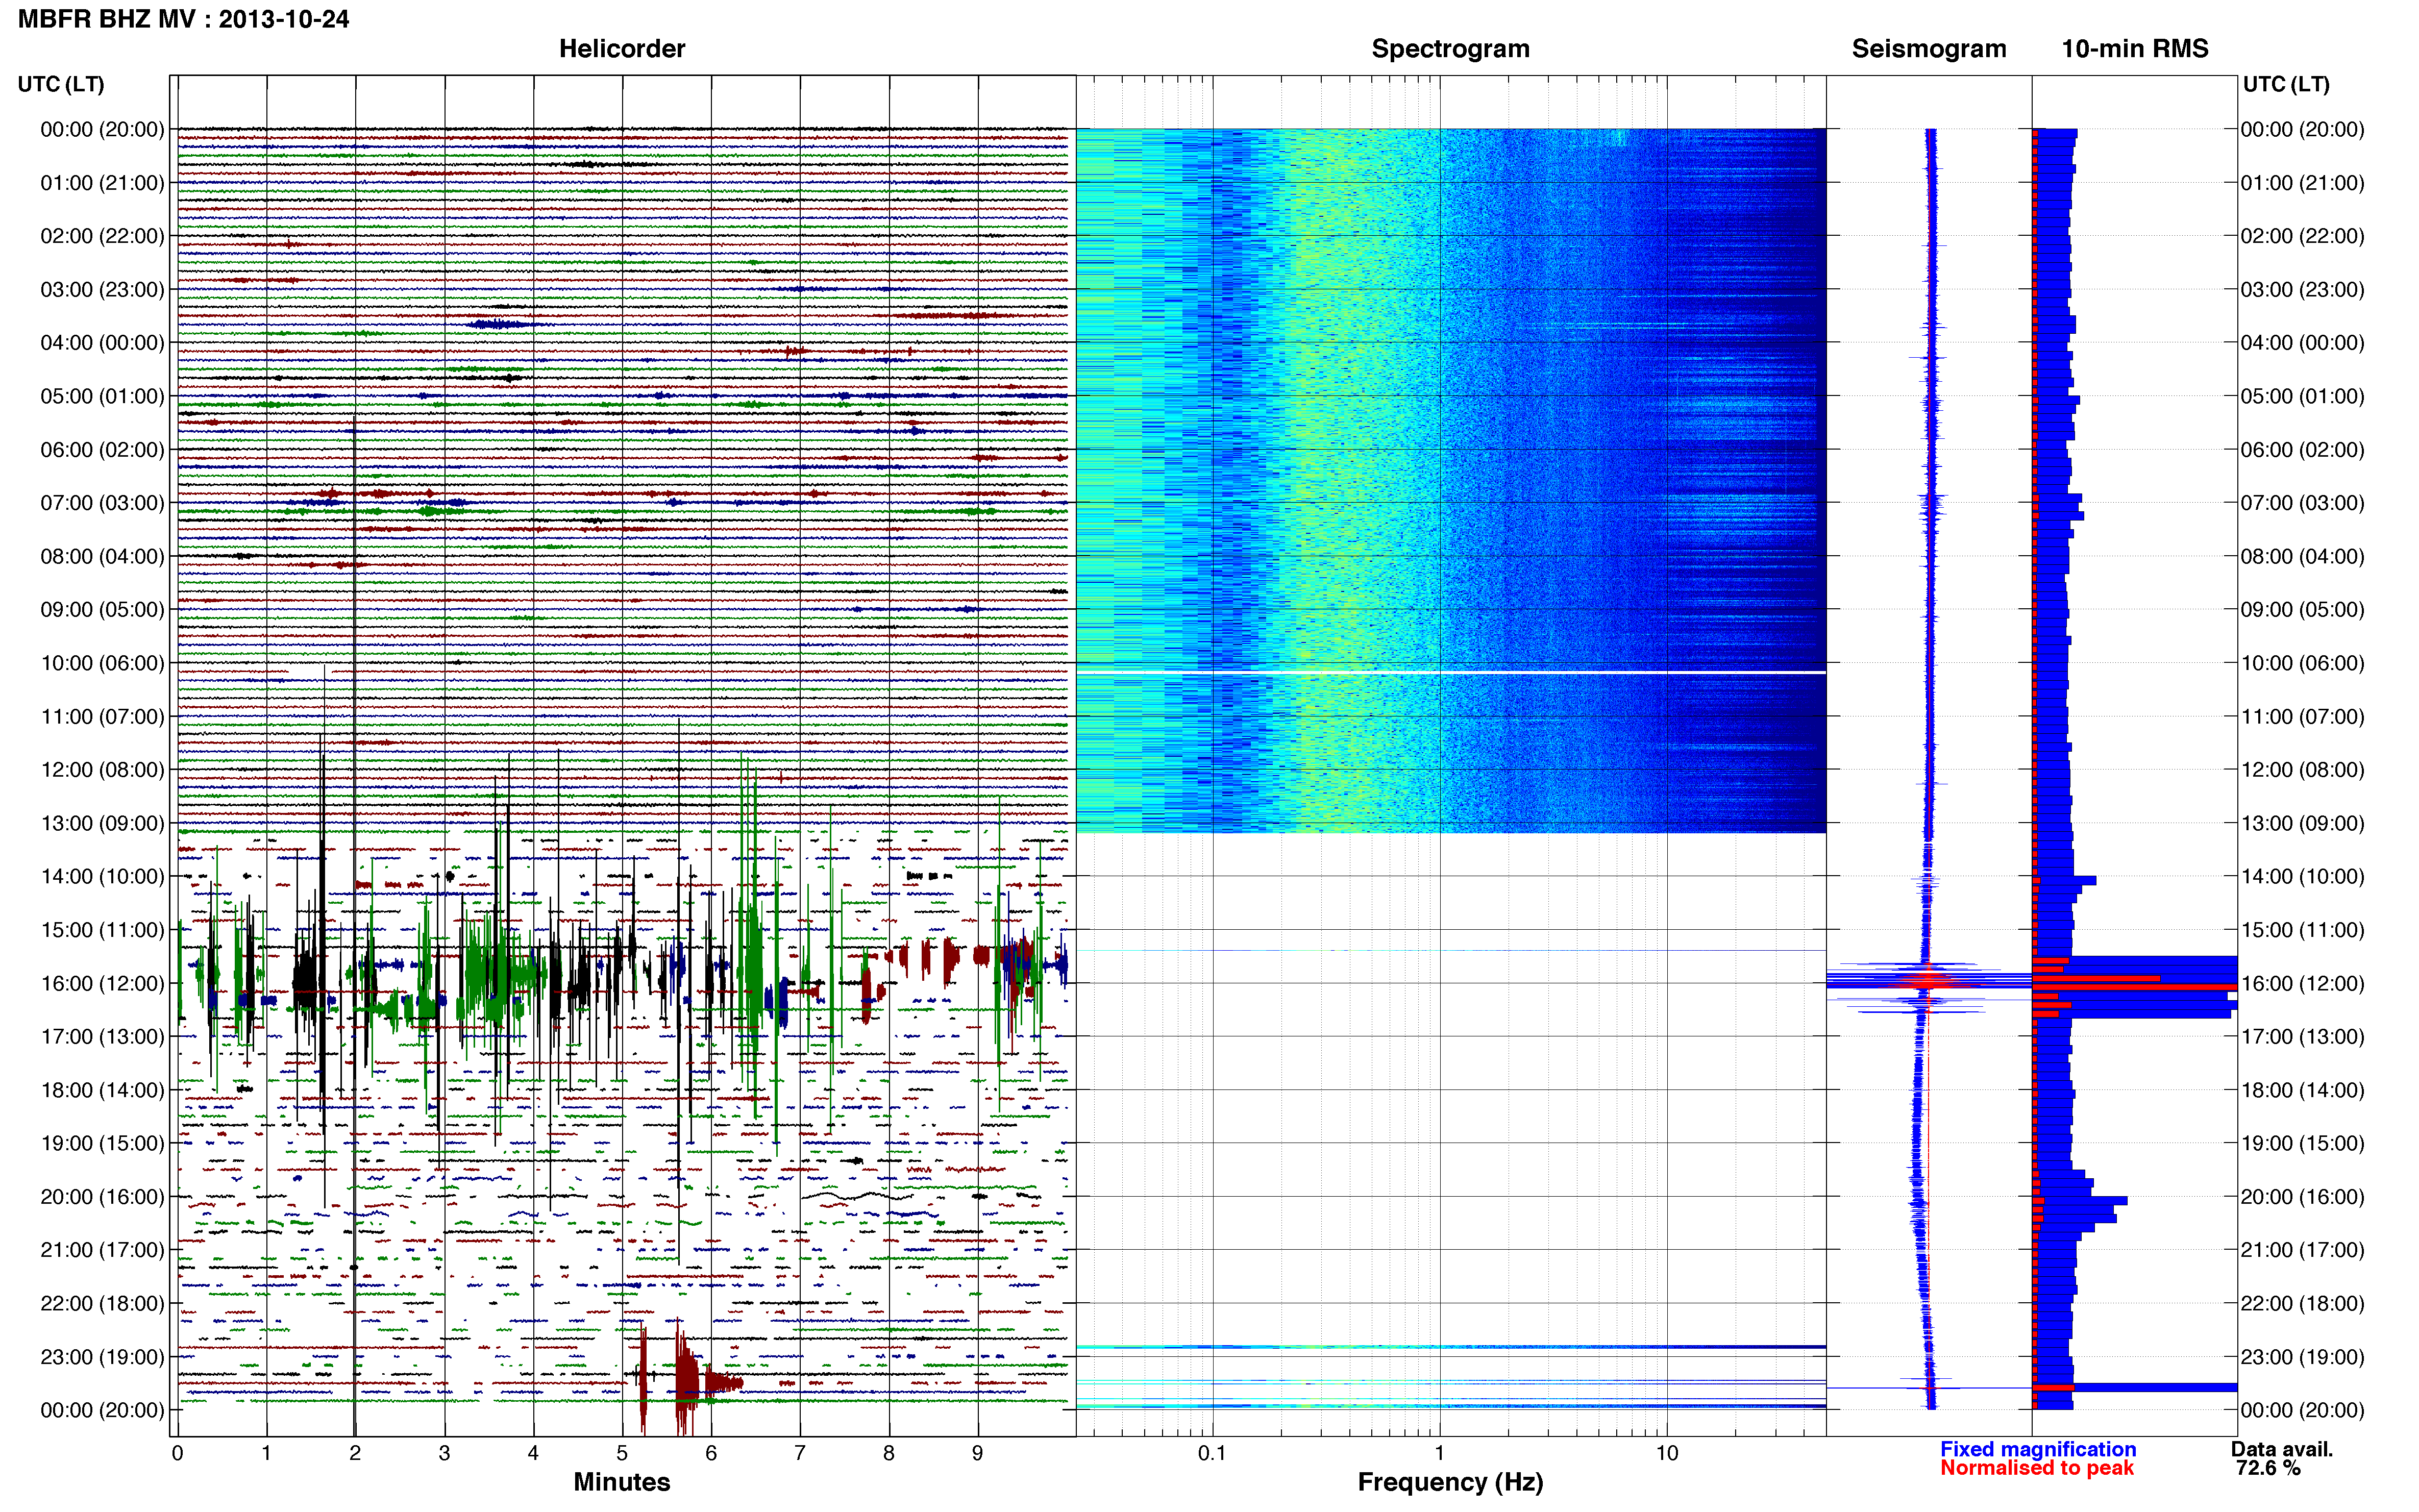
Task: Click the red 'Normalised to peak' legend text
Action: click(2037, 1468)
